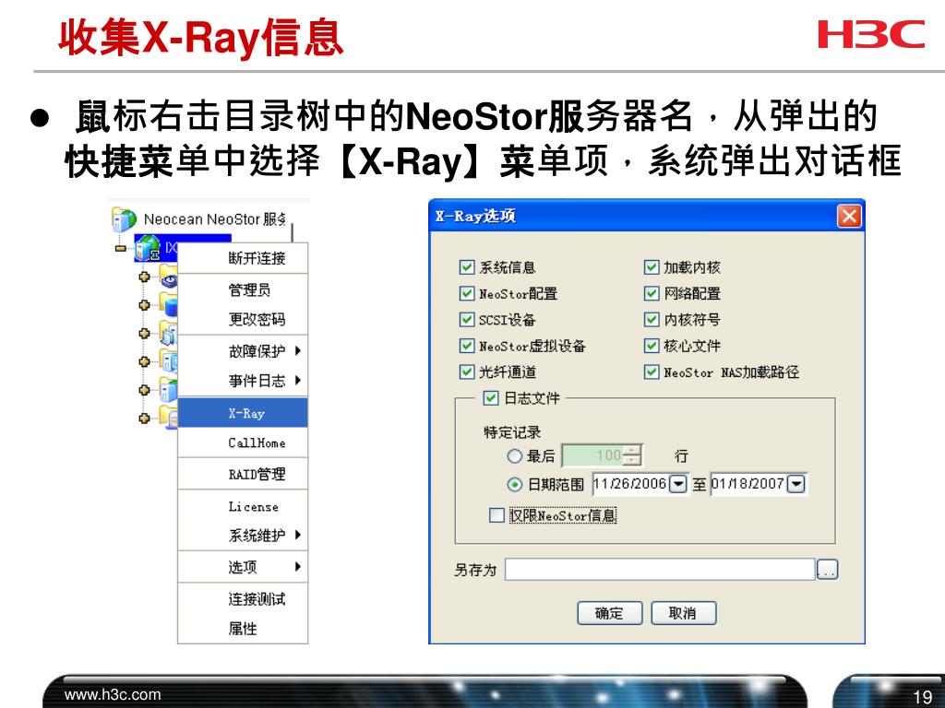Screen dimensions: 945x708
Task: Click the 另存为 path input field
Action: [660, 570]
